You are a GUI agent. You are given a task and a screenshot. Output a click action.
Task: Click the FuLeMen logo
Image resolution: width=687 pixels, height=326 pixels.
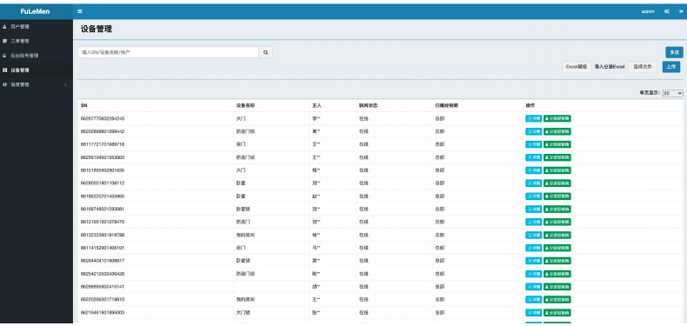35,11
